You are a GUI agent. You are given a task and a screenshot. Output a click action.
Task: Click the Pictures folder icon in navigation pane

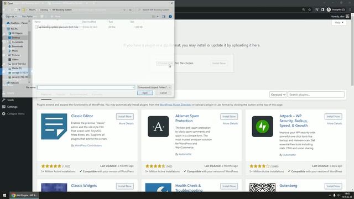coord(10,55)
